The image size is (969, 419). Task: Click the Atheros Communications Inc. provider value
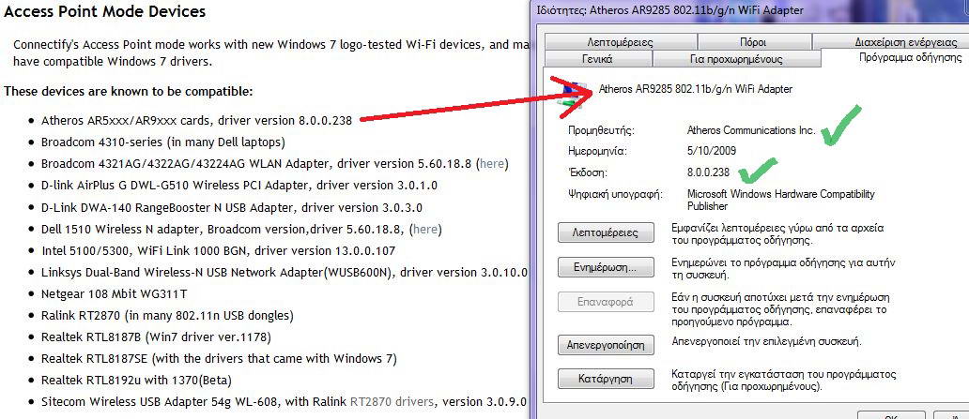(x=751, y=130)
